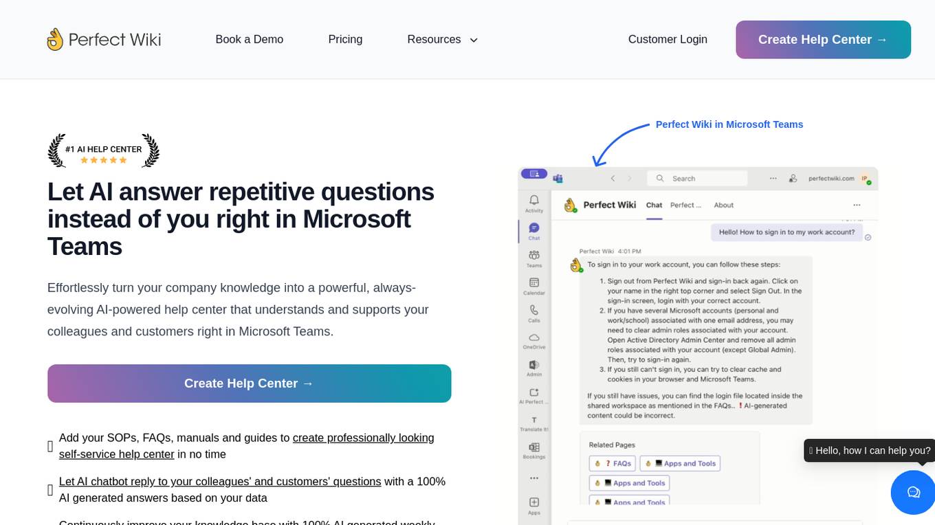The height and width of the screenshot is (525, 935).
Task: Go back with Teams back arrow
Action: click(x=613, y=179)
